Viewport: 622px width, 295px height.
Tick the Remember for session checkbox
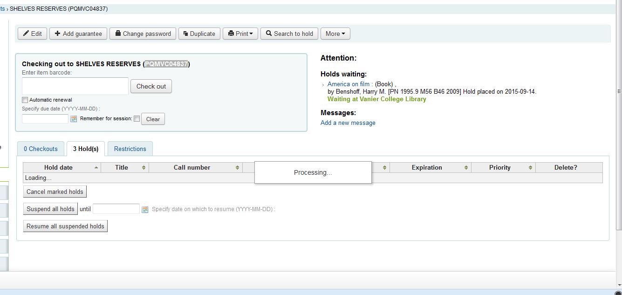click(137, 119)
